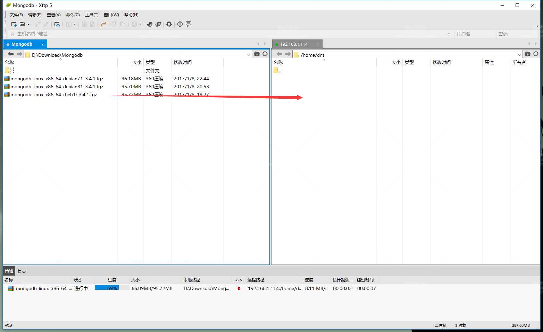Click the host name or IP address field
The width and height of the screenshot is (543, 332).
point(229,34)
